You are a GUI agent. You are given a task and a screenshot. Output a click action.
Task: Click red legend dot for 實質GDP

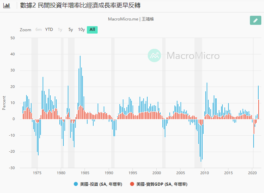132,184
